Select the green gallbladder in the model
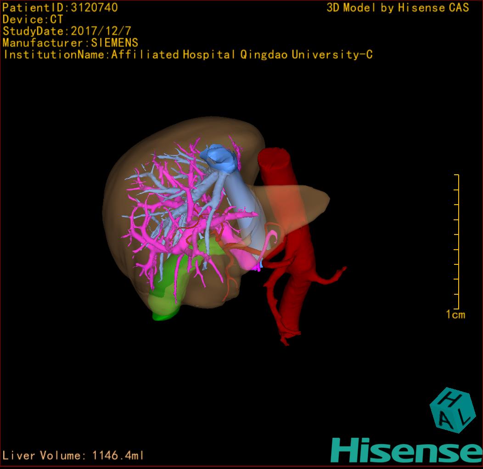 (166, 294)
